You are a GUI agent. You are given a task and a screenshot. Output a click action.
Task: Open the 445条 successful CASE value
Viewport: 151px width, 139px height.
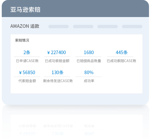[x=122, y=53]
